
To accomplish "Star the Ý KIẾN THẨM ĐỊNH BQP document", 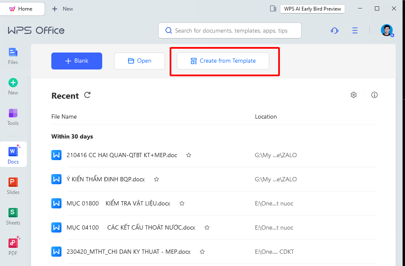I will tap(156, 179).
